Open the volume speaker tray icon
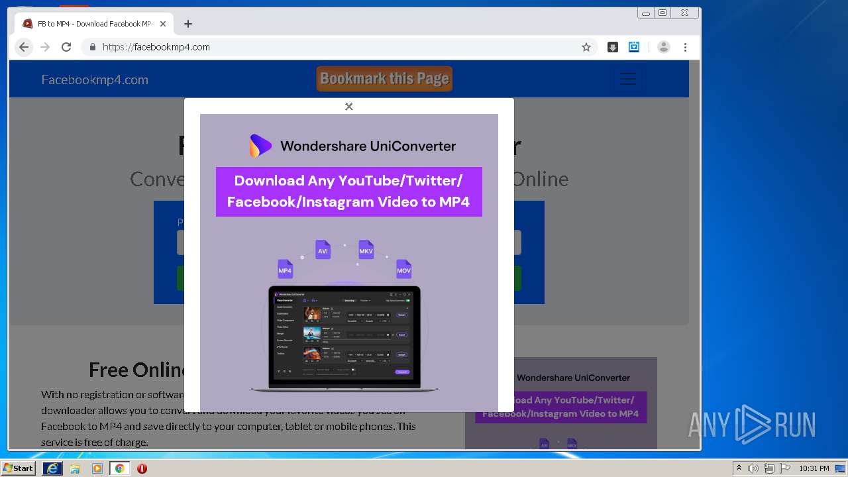 pos(753,468)
